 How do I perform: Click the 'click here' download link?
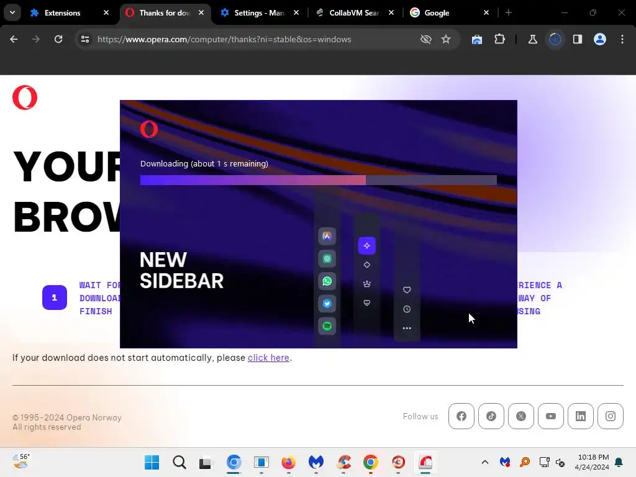[x=268, y=358]
